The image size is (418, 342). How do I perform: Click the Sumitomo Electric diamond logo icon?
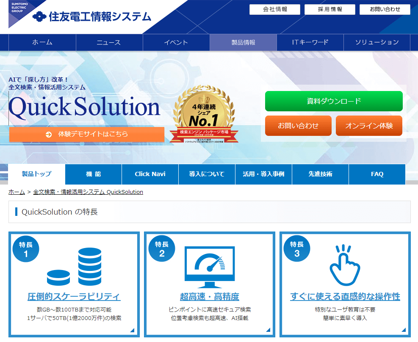[x=39, y=17]
